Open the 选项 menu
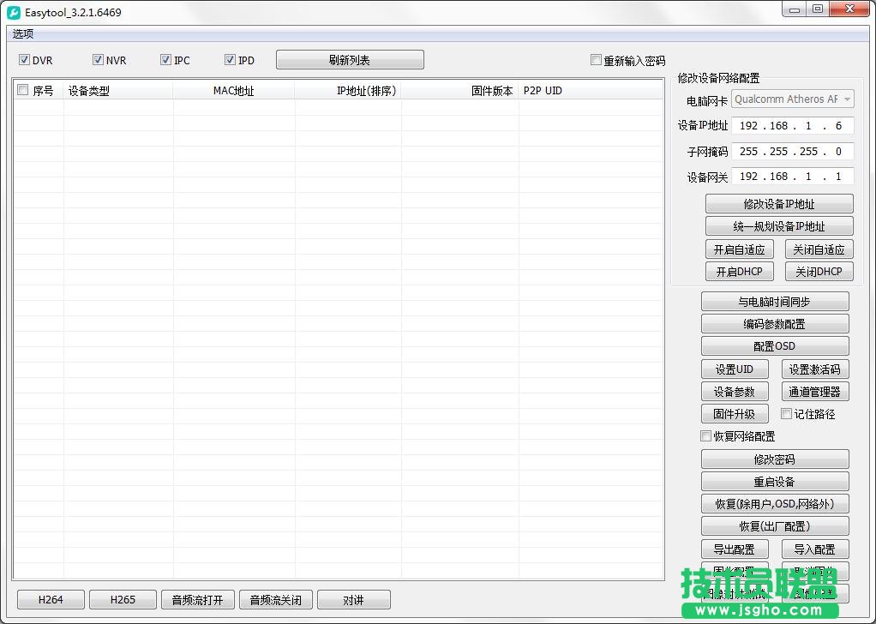 tap(22, 34)
